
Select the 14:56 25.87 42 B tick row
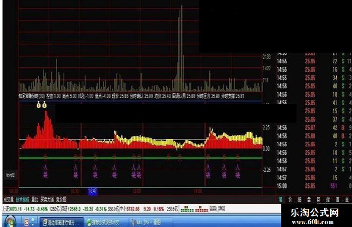point(314,127)
